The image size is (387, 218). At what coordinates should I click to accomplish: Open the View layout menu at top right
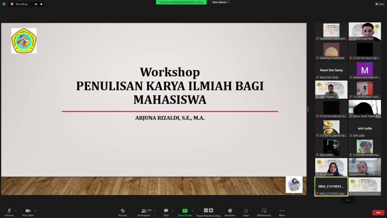379,4
